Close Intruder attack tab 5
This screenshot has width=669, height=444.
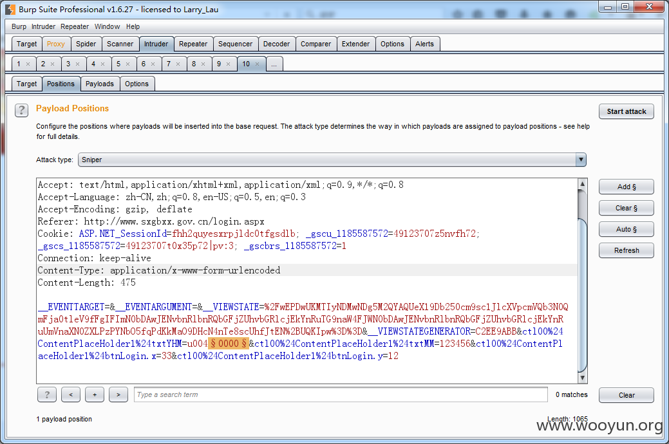click(x=127, y=64)
